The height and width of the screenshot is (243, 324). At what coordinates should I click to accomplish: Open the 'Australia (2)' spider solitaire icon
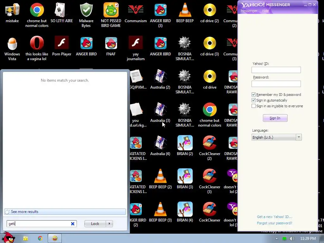[160, 79]
